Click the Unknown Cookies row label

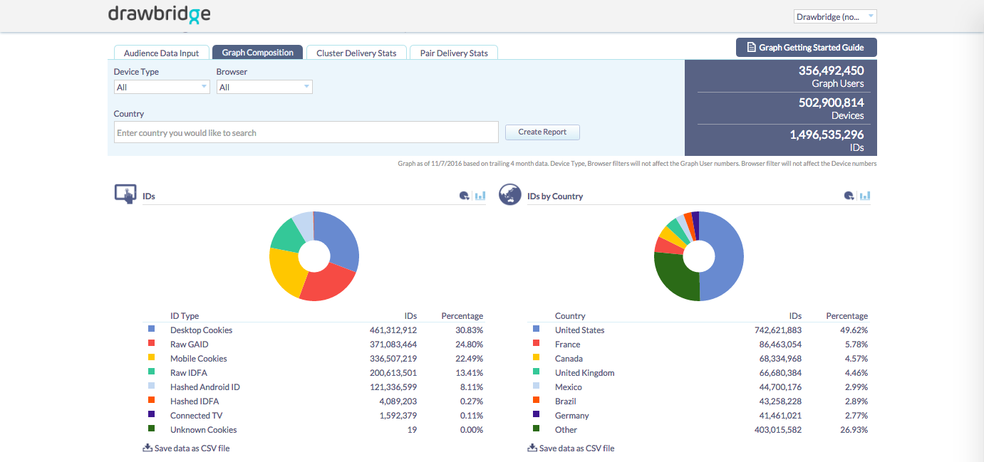click(204, 430)
